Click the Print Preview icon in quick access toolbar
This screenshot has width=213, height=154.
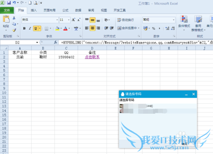click(35, 3)
